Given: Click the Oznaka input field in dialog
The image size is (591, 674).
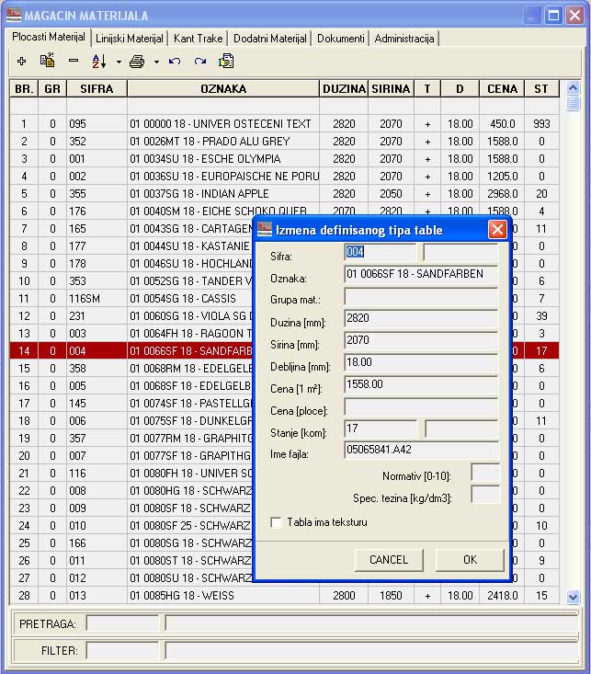Looking at the screenshot, I should pos(421,274).
